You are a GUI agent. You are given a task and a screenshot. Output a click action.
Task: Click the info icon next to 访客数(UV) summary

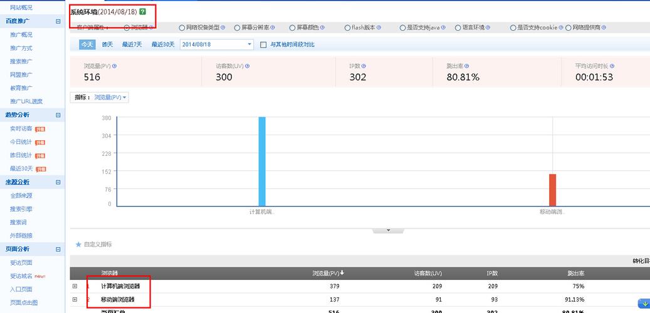pos(245,66)
